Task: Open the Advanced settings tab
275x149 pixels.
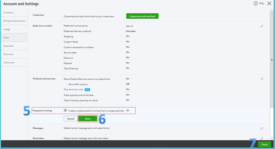Action: [x=9, y=63]
